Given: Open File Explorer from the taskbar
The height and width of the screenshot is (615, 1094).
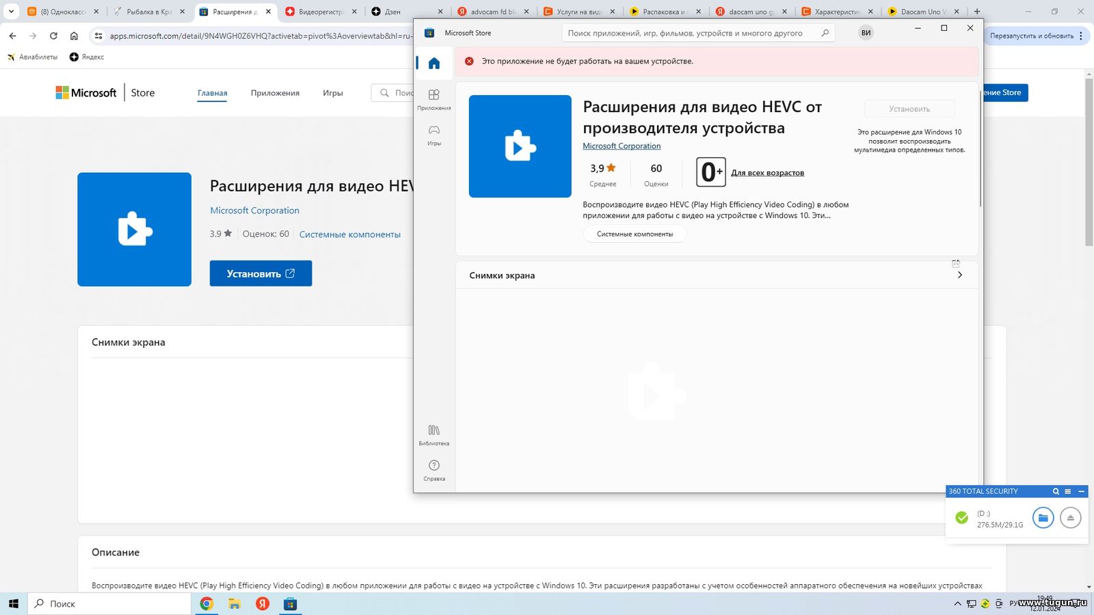Looking at the screenshot, I should tap(235, 603).
